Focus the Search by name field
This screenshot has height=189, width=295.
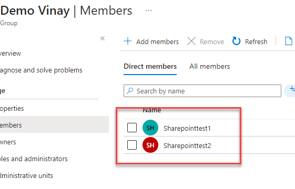pyautogui.click(x=202, y=91)
